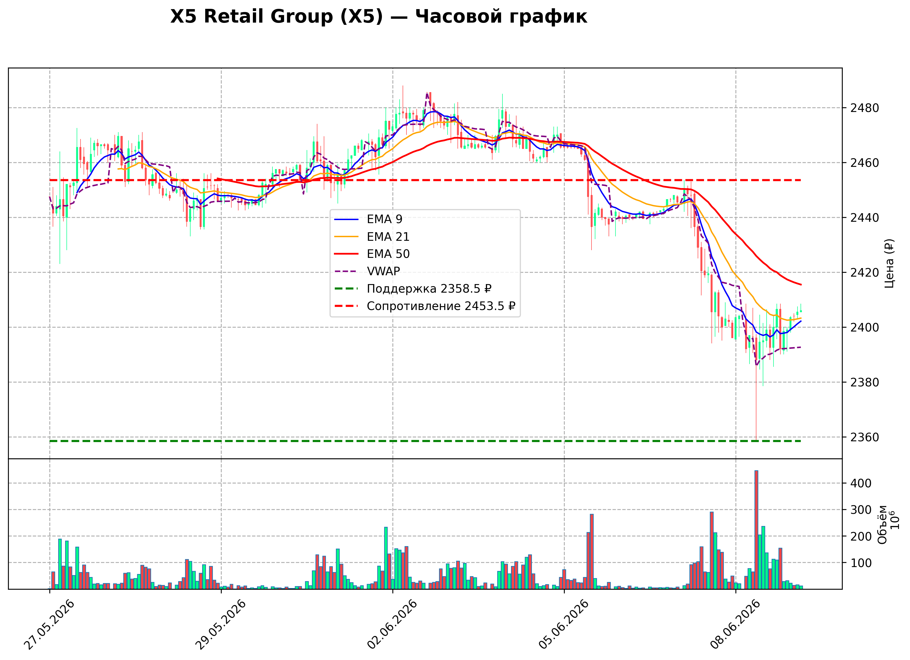Click the tallest volume bar above 400
910x660 pixels.
tap(756, 530)
